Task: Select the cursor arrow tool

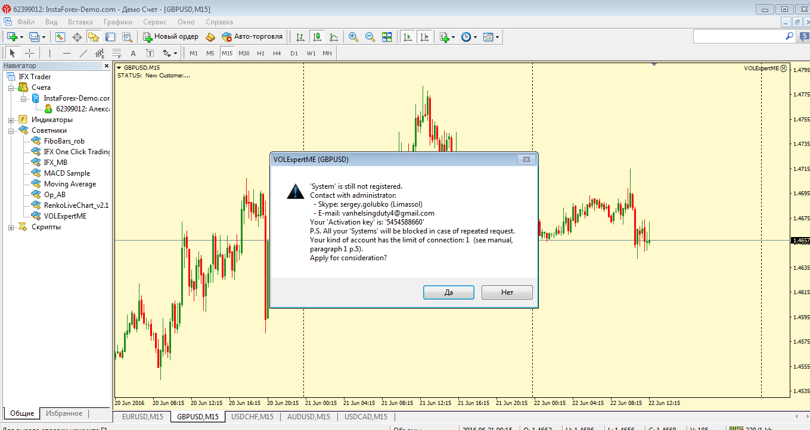Action: pyautogui.click(x=13, y=53)
